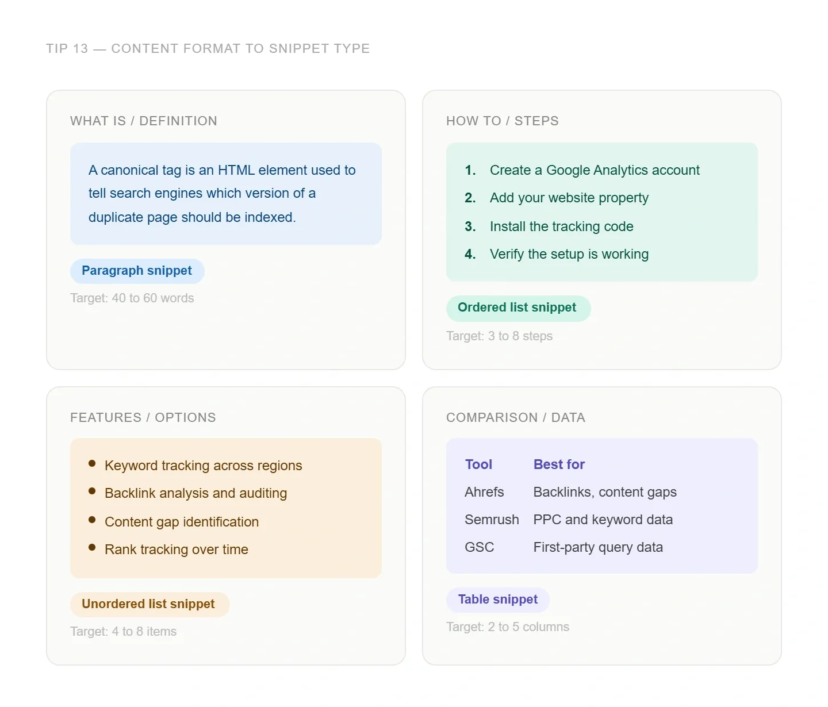Click the Best for column header
This screenshot has height=707, width=828.
[x=559, y=464]
